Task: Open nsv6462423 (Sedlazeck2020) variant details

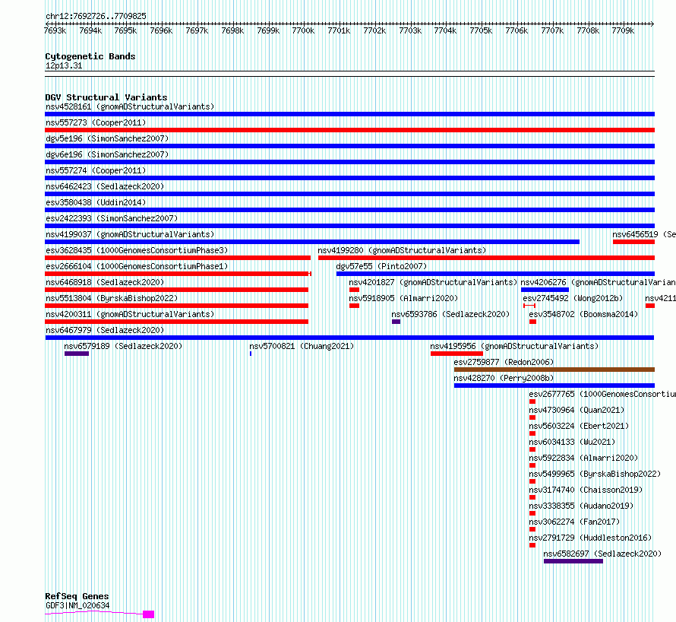Action: (105, 186)
